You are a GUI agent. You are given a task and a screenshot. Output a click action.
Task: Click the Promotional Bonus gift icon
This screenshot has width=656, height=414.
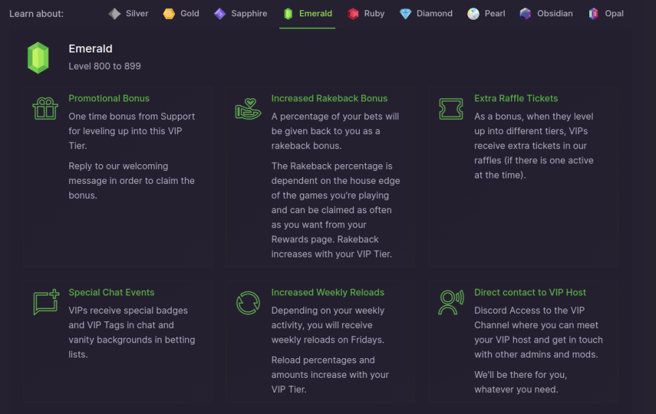46,108
